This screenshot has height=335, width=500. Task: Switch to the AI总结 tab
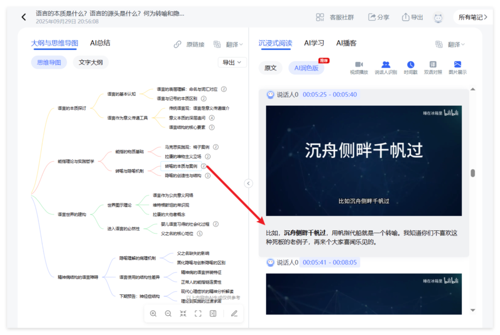point(100,43)
